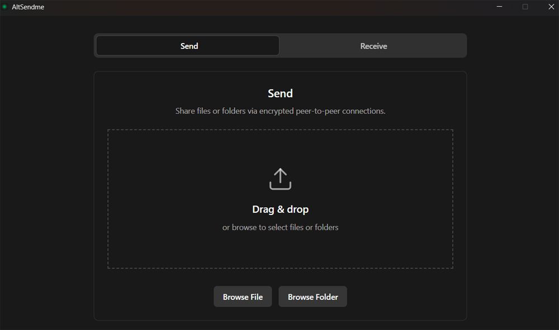Minimize the AltSendme window

(499, 7)
